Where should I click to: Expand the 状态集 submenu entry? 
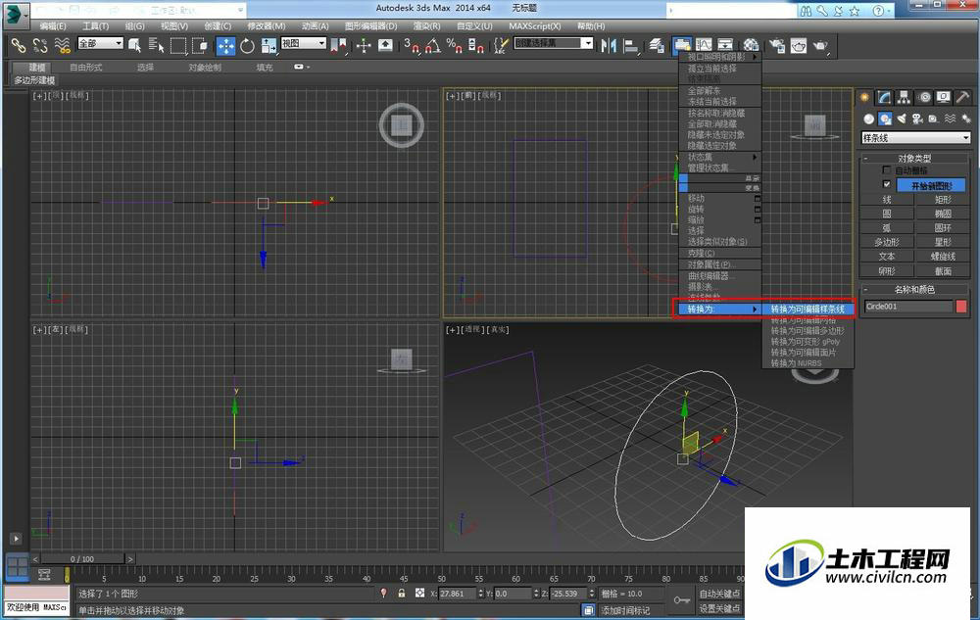click(x=720, y=157)
